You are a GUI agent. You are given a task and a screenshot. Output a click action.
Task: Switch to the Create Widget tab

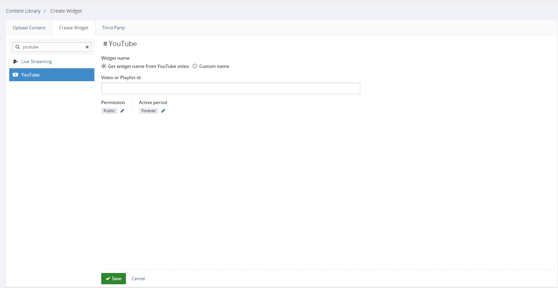click(x=74, y=28)
